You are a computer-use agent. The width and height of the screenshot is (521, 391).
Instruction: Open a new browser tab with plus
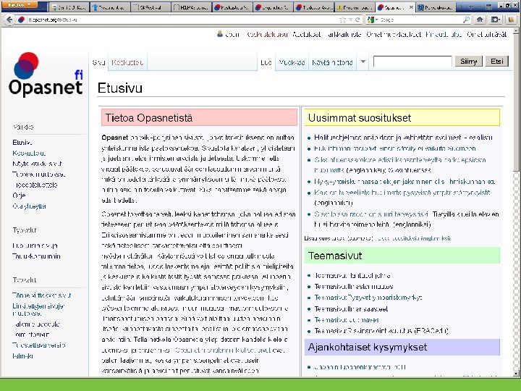471,7
